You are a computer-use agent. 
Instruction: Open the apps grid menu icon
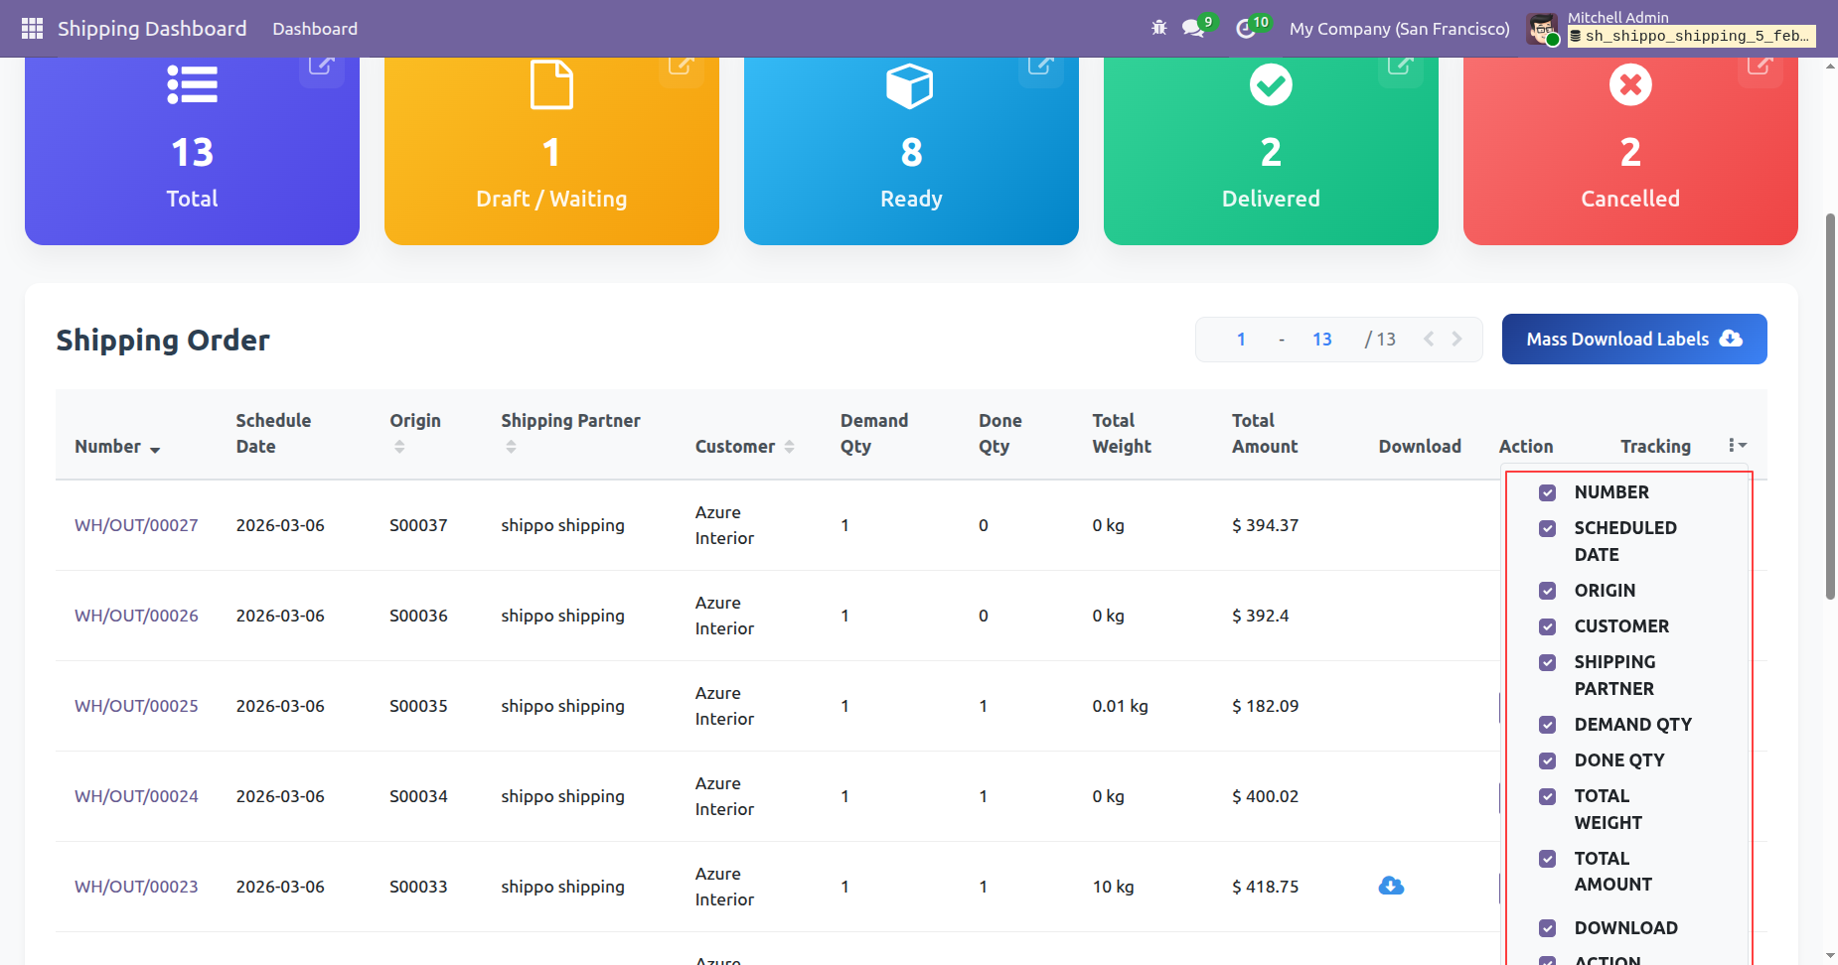pyautogui.click(x=32, y=29)
